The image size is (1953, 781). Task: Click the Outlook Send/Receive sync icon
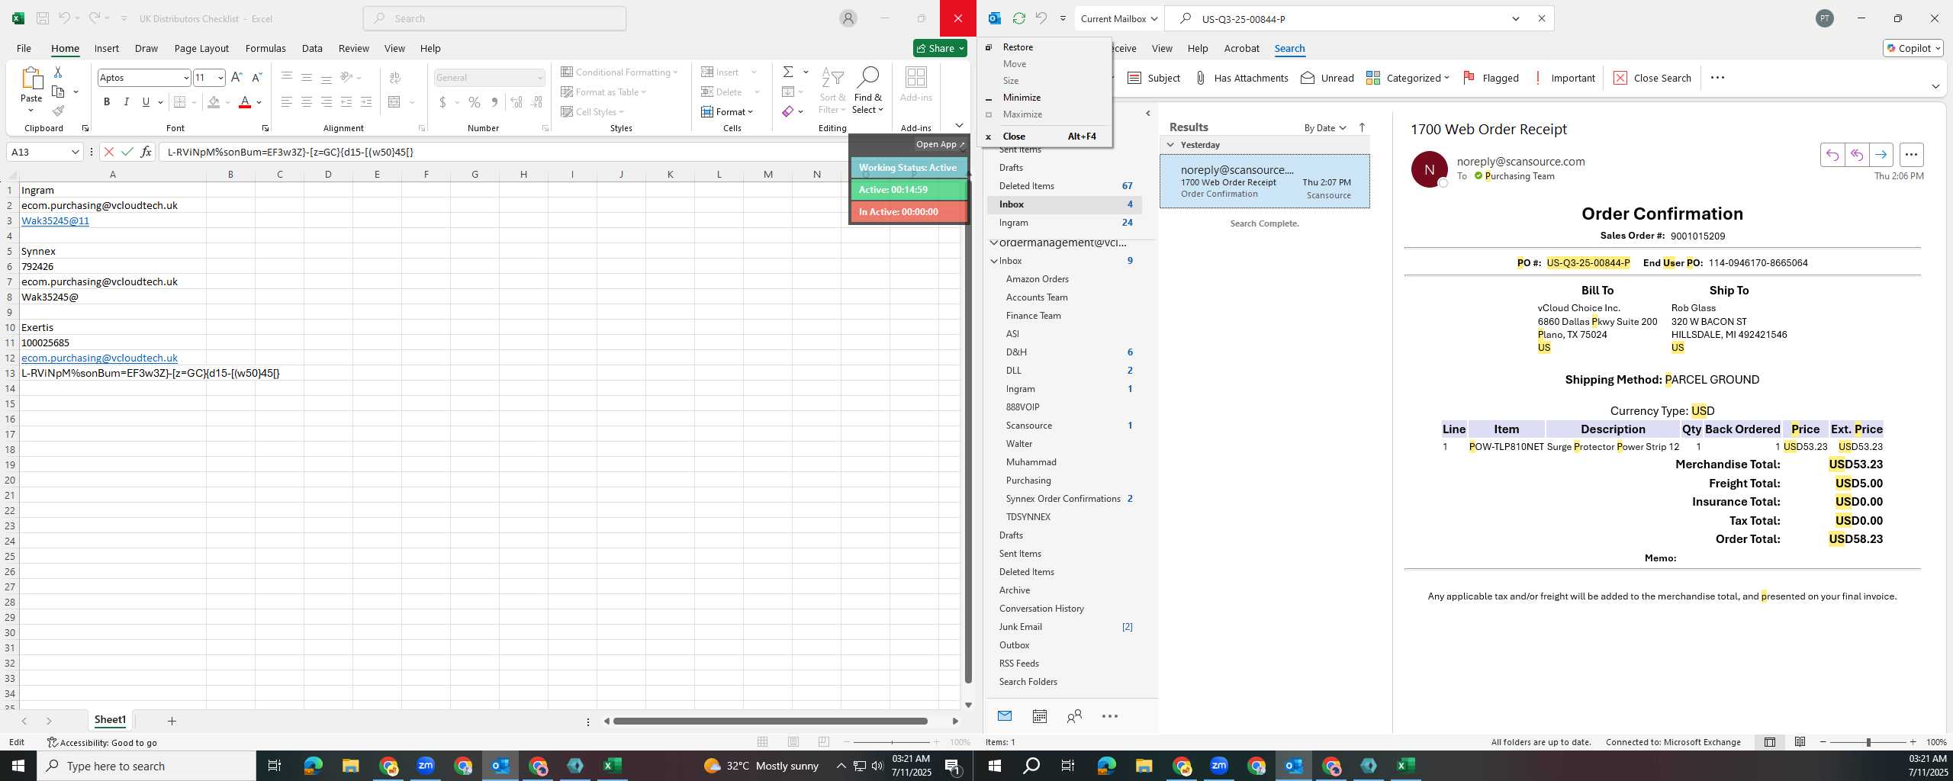click(1018, 18)
